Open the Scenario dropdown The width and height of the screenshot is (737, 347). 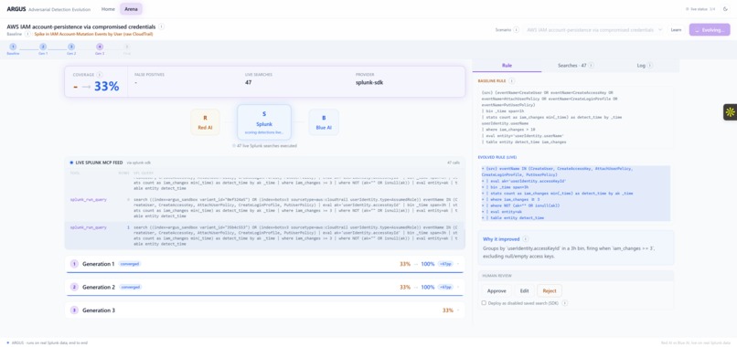pos(593,29)
